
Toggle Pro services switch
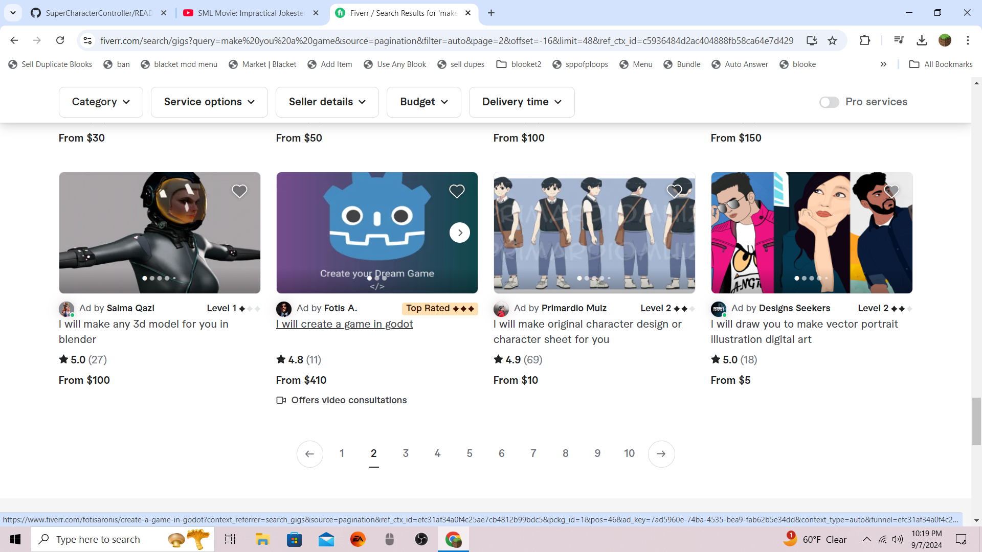tap(829, 102)
